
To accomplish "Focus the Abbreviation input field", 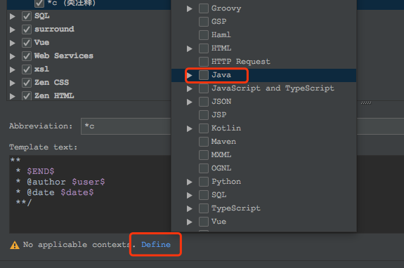I will [126, 126].
